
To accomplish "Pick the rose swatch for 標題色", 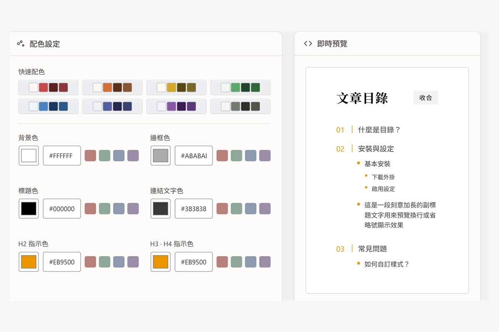I will pos(90,209).
